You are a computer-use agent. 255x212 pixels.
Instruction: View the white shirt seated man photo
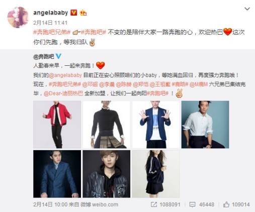(205, 125)
